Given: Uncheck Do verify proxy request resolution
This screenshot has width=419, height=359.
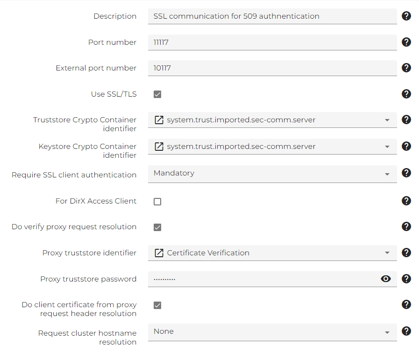Looking at the screenshot, I should [x=157, y=227].
